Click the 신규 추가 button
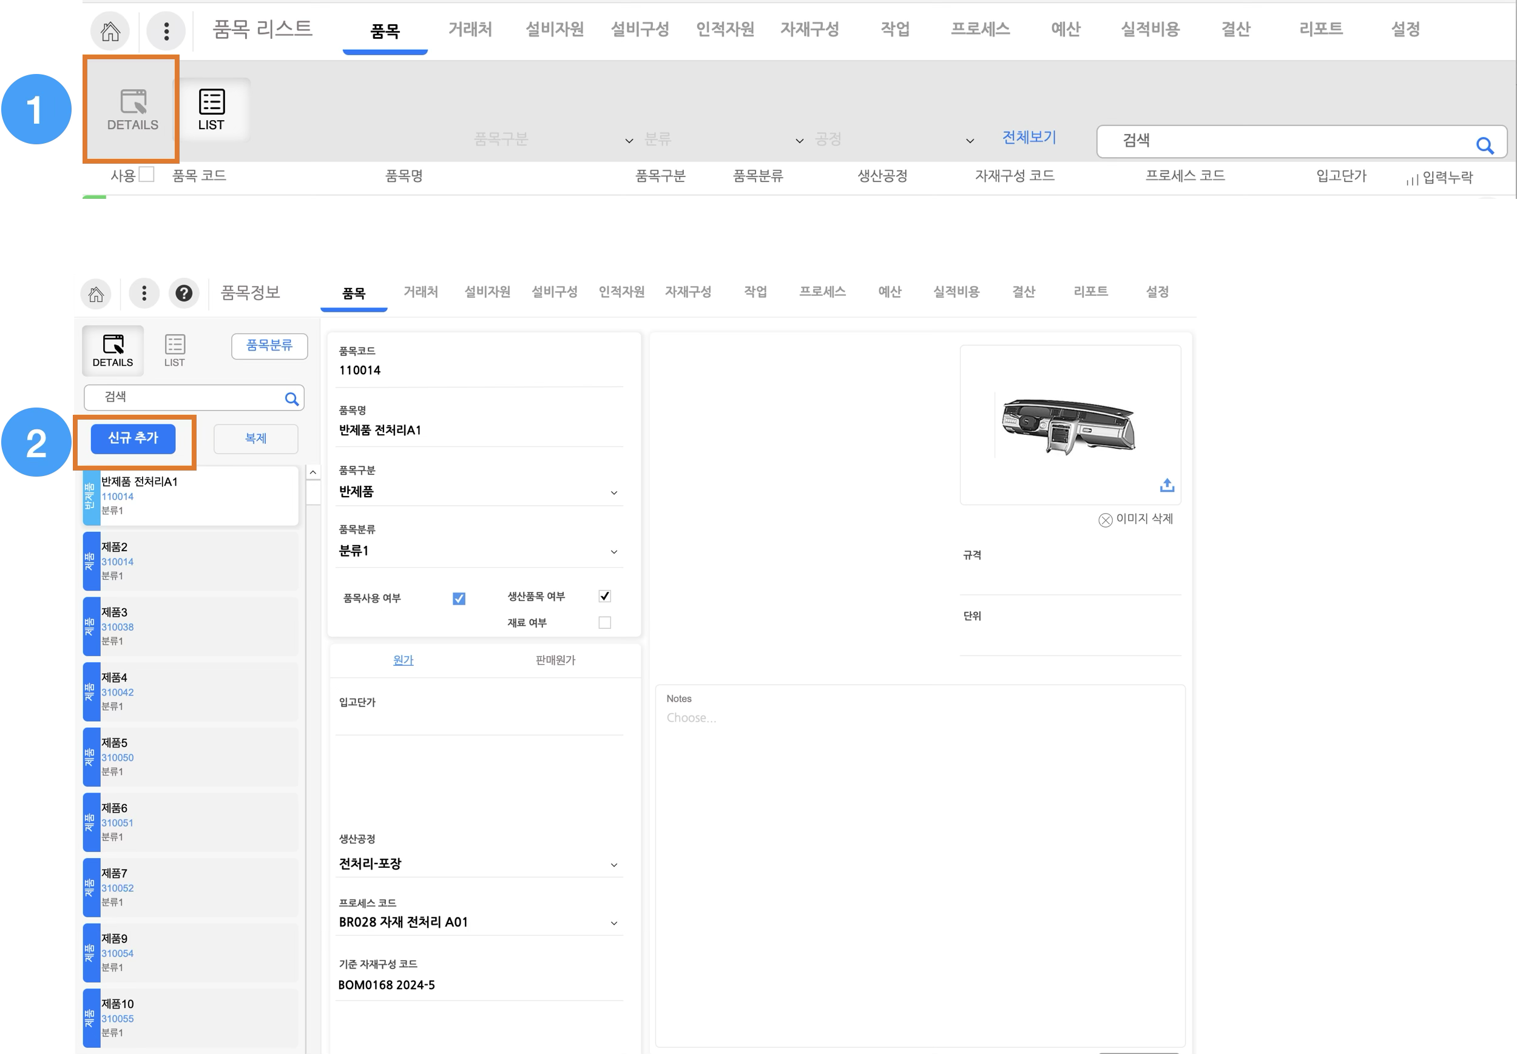1517x1054 pixels. coord(133,438)
